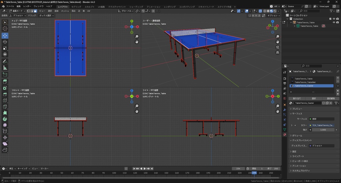Click the zoom magnifier in the top viewport
This screenshot has width=341, height=183.
click(137, 36)
